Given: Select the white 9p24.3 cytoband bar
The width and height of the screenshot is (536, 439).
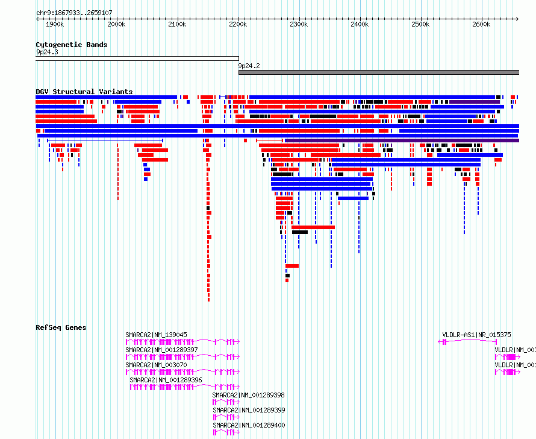Looking at the screenshot, I should click(x=137, y=58).
